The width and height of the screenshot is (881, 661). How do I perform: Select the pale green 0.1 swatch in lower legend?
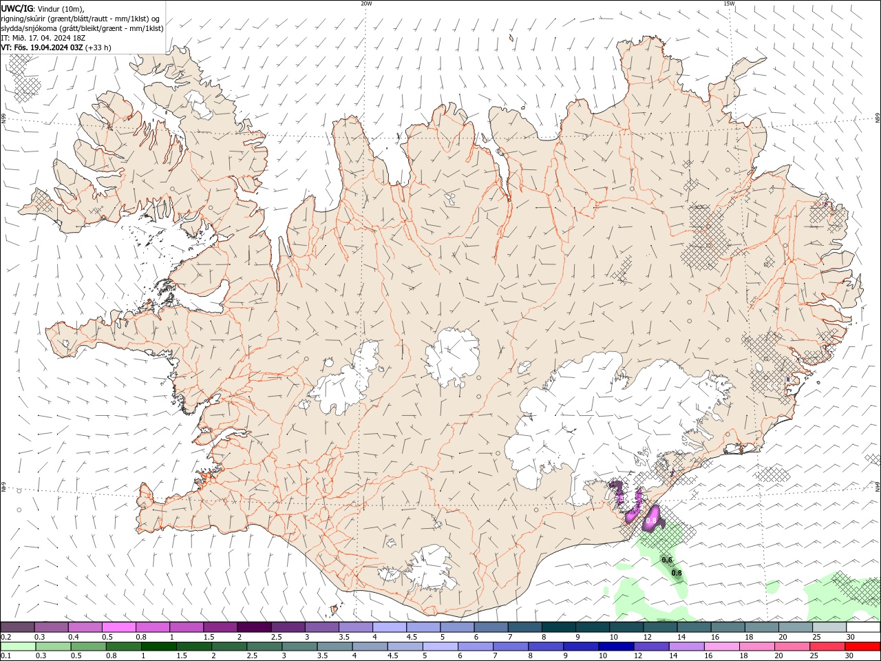pyautogui.click(x=19, y=647)
